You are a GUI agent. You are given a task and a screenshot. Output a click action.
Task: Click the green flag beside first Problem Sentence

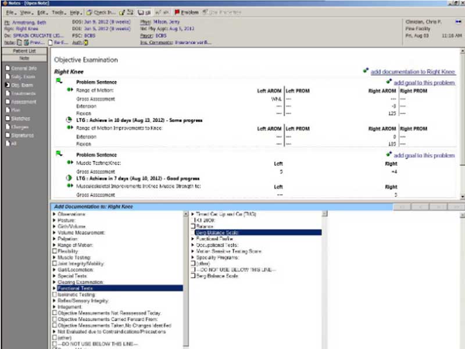click(59, 81)
